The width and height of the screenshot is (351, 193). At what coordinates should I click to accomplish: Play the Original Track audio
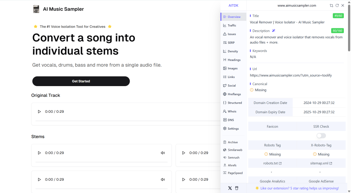point(39,111)
